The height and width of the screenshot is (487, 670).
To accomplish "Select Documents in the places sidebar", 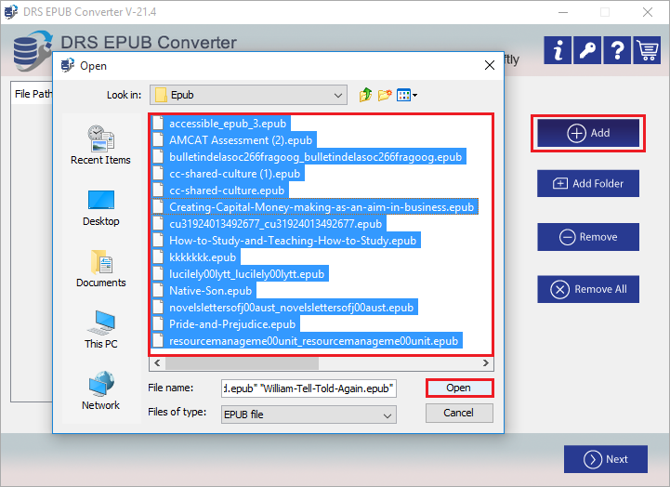I will [101, 269].
